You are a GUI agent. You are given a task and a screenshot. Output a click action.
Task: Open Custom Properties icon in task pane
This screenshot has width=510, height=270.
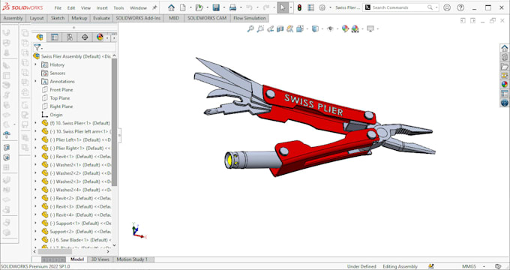point(505,94)
